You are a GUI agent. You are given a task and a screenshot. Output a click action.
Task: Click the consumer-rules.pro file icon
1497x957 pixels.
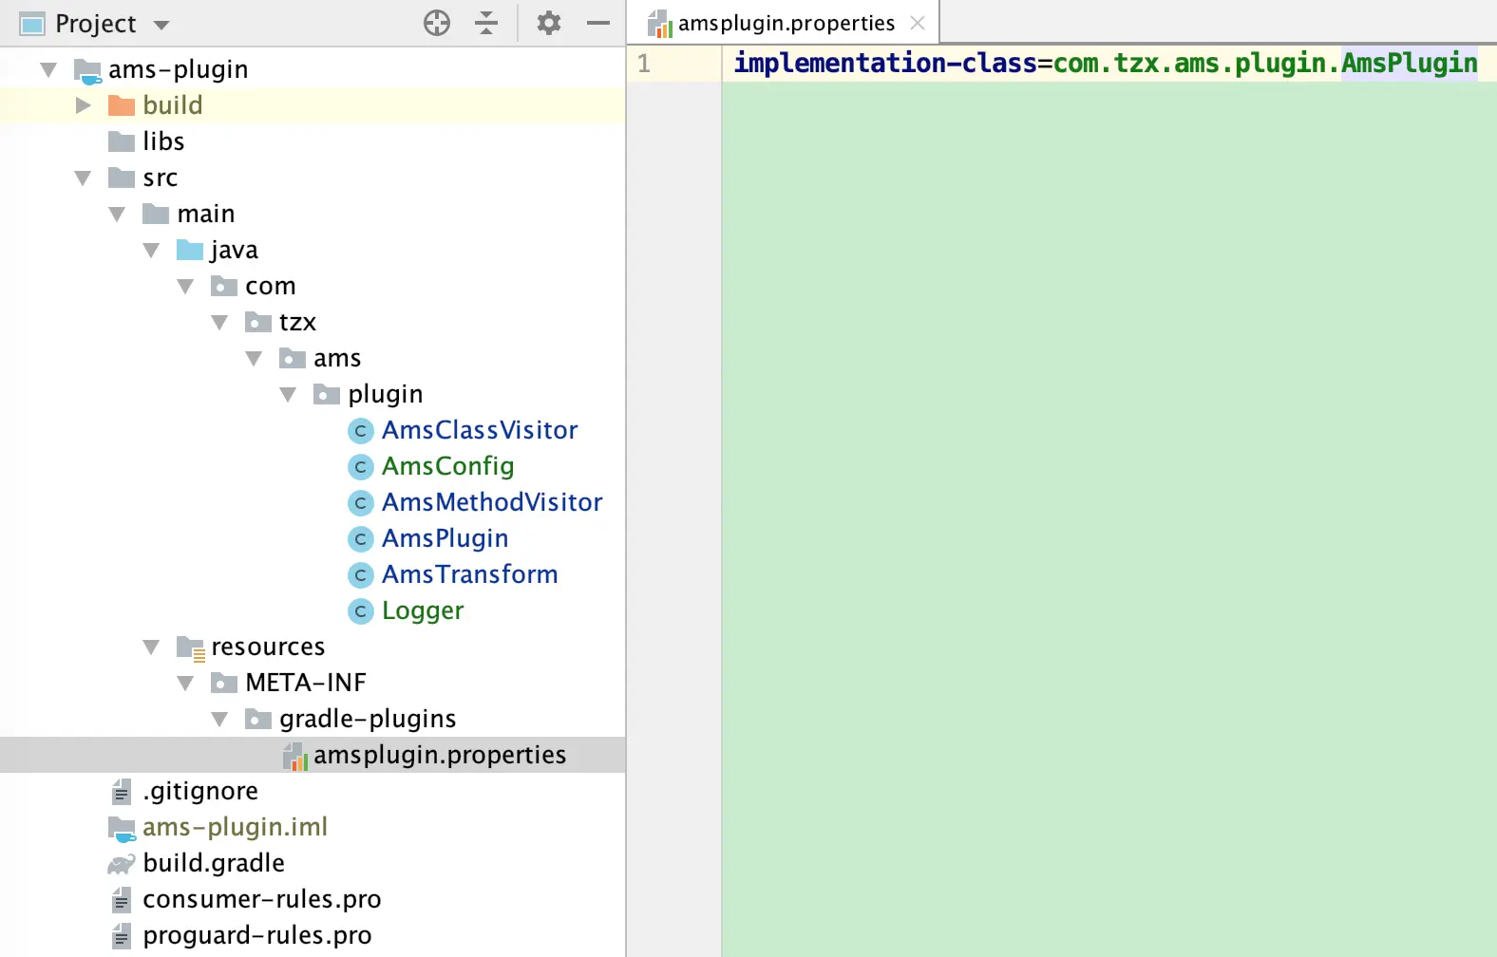(122, 899)
